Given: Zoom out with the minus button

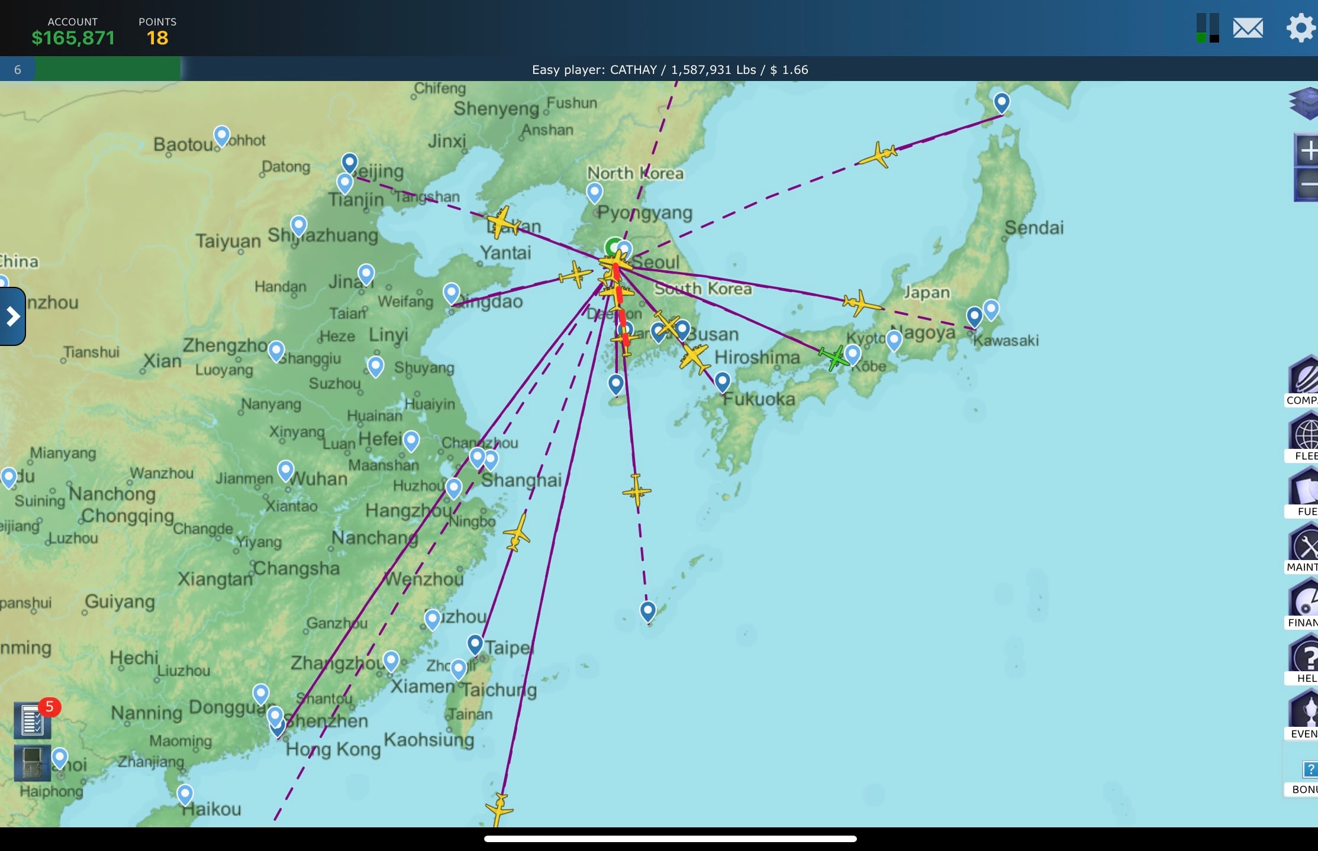Looking at the screenshot, I should pos(1306,185).
